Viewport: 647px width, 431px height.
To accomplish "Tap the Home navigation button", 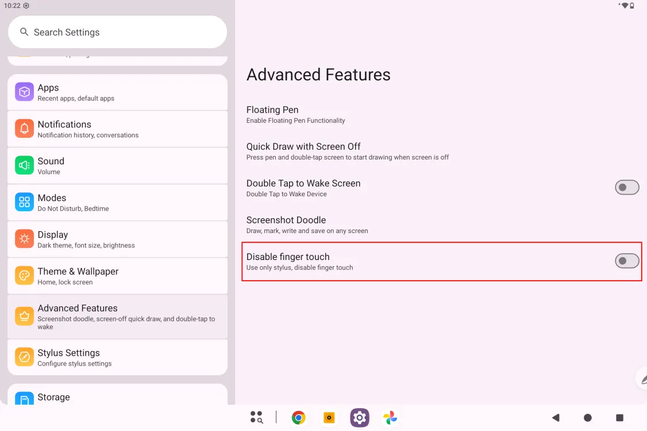I will (x=588, y=417).
